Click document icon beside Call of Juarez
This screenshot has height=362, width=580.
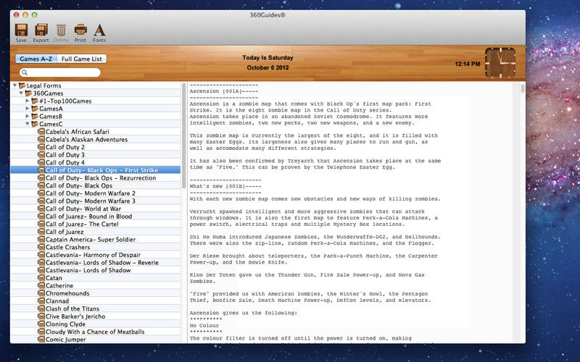pos(41,232)
